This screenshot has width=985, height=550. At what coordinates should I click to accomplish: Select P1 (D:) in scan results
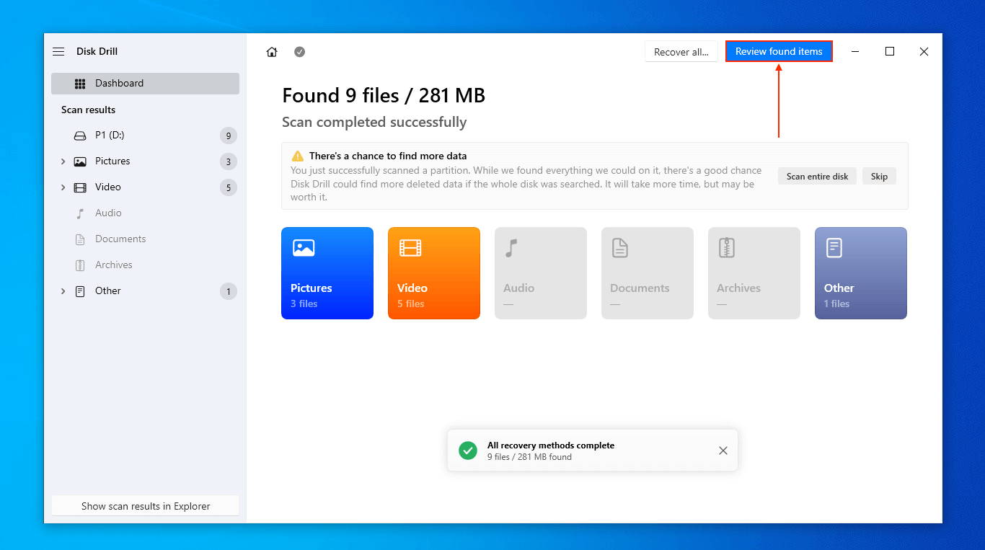(x=145, y=136)
